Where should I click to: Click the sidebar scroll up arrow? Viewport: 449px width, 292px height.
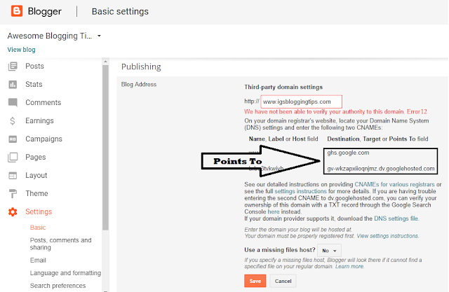[105, 62]
